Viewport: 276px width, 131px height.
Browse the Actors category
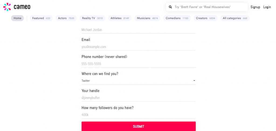pos(66,18)
